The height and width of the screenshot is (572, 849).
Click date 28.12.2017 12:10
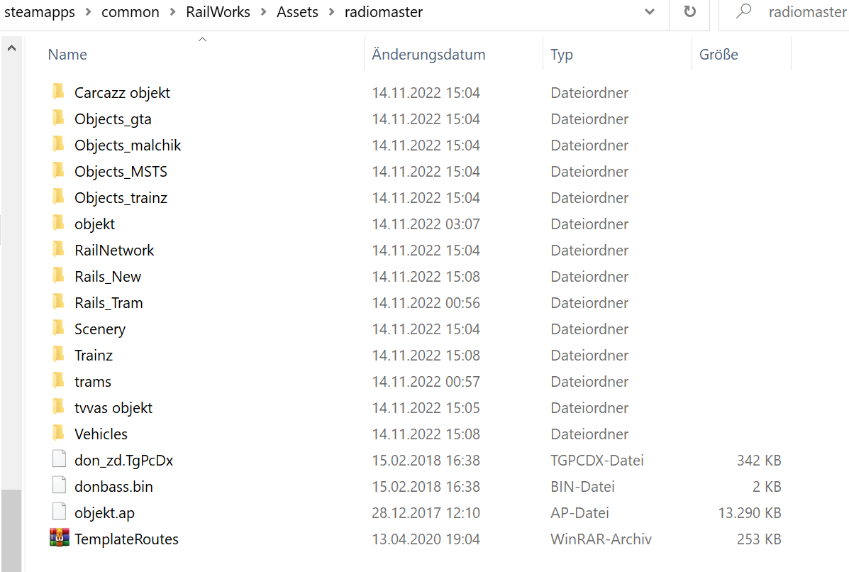point(426,513)
